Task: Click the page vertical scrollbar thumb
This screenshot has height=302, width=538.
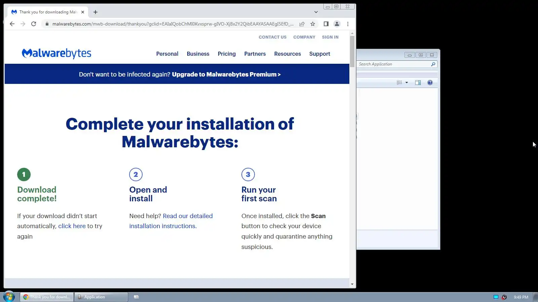Action: click(x=352, y=51)
